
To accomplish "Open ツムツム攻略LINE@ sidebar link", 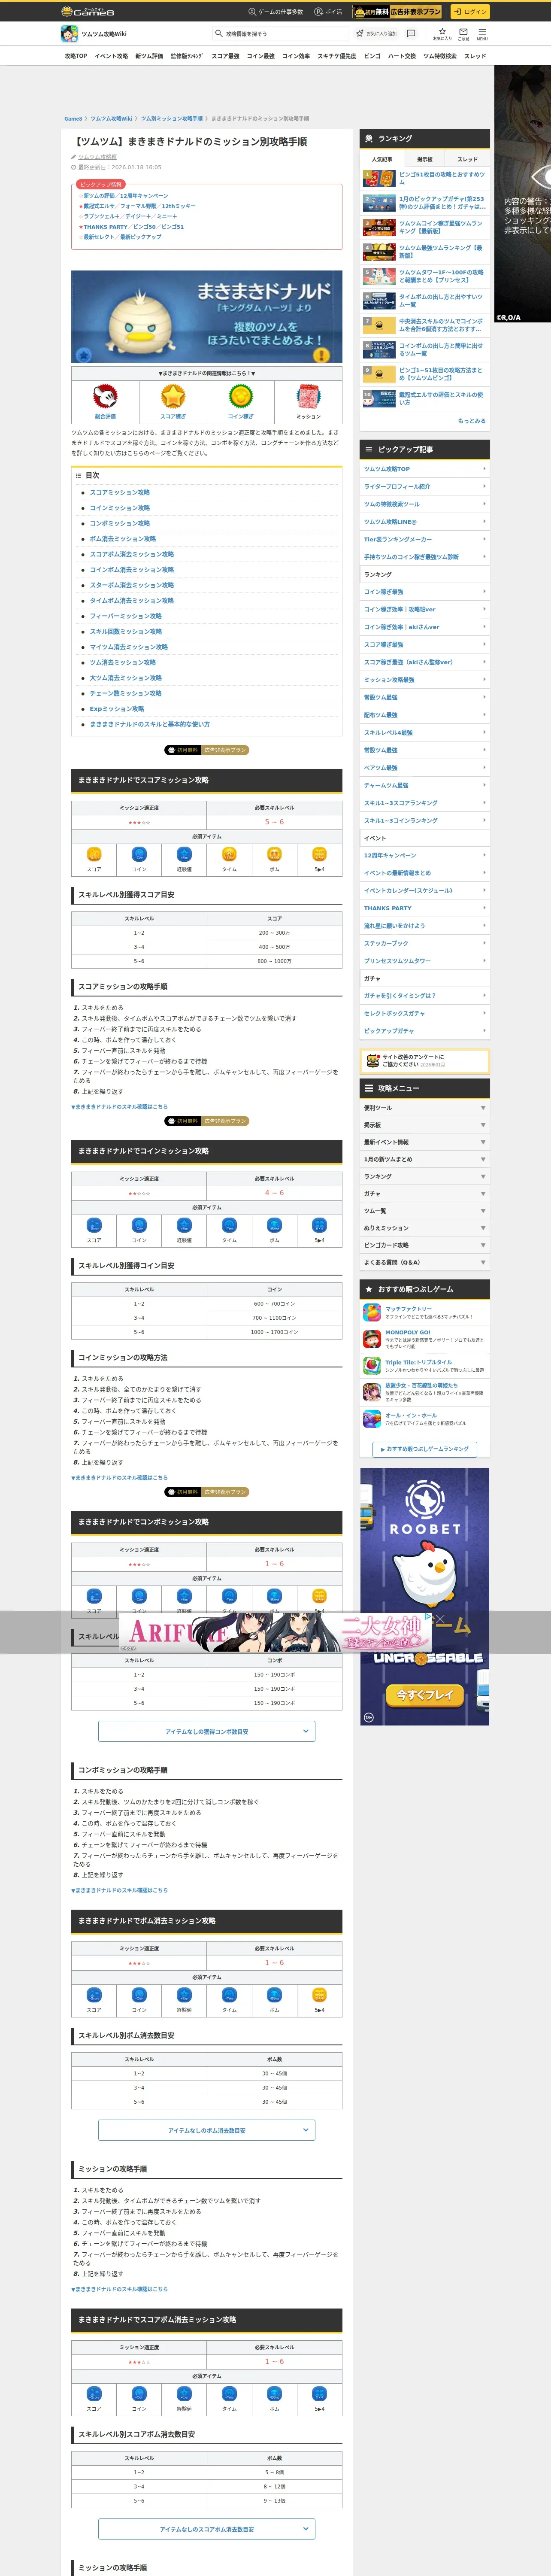I will pyautogui.click(x=425, y=522).
